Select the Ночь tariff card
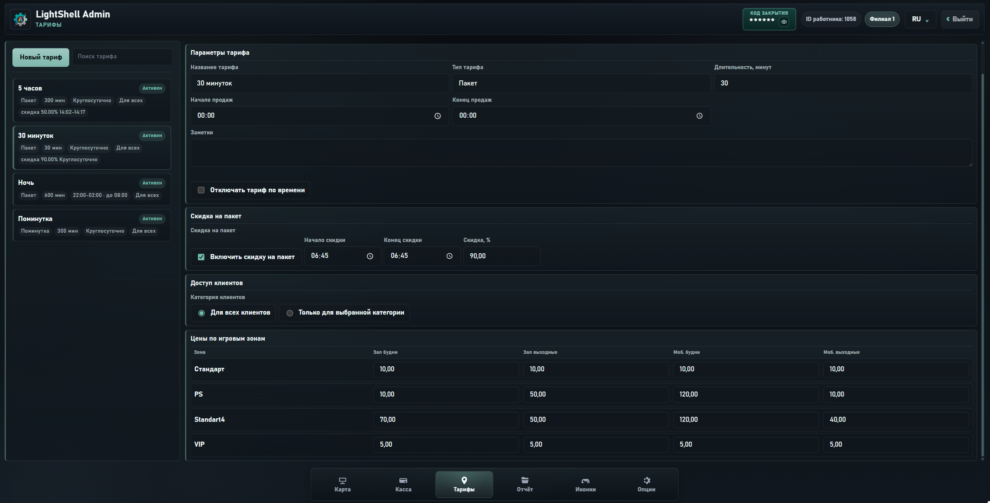This screenshot has width=990, height=503. pyautogui.click(x=92, y=189)
